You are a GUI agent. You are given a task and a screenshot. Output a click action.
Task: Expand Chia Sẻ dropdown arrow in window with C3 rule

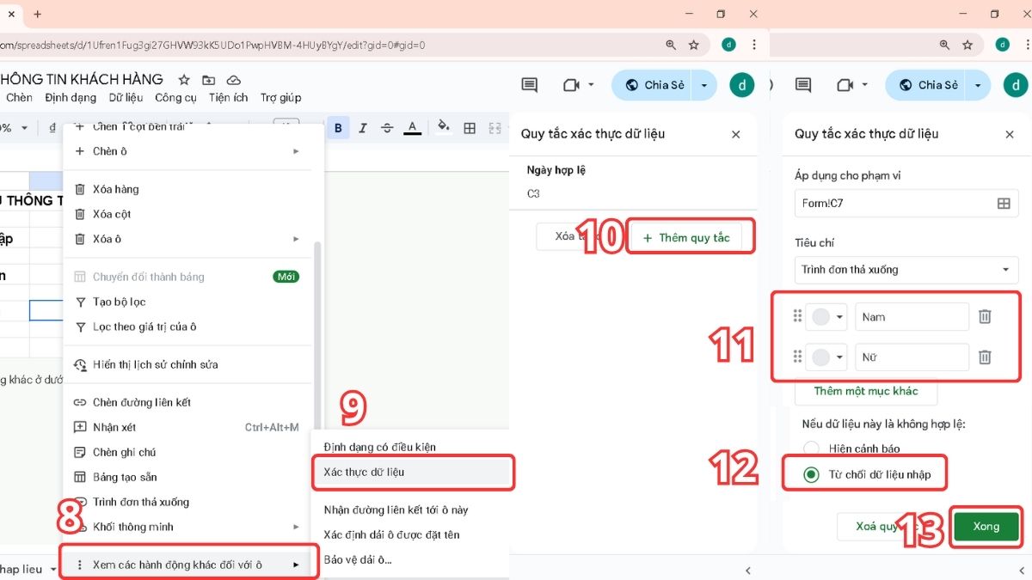pyautogui.click(x=704, y=85)
